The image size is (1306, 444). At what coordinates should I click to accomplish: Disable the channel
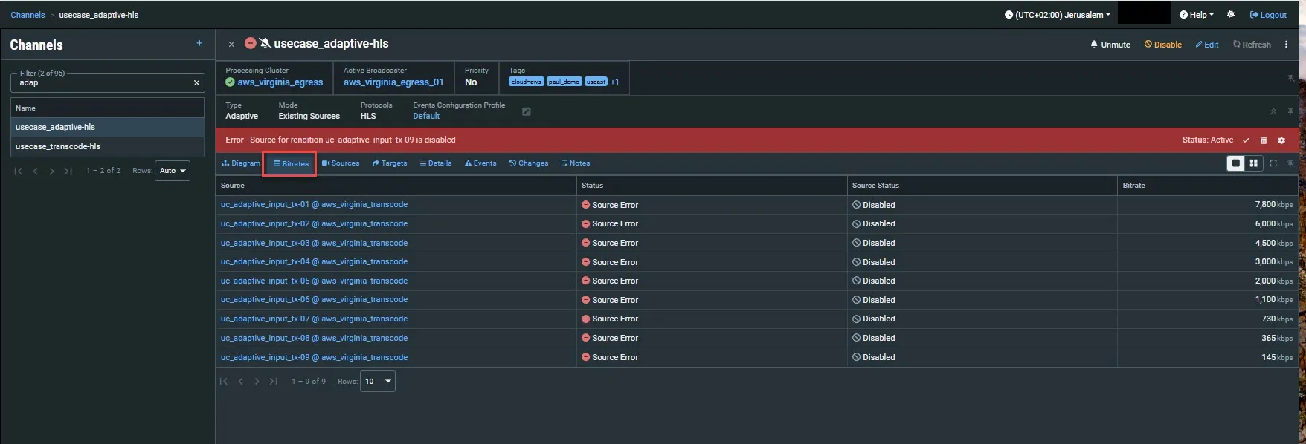pos(1163,45)
